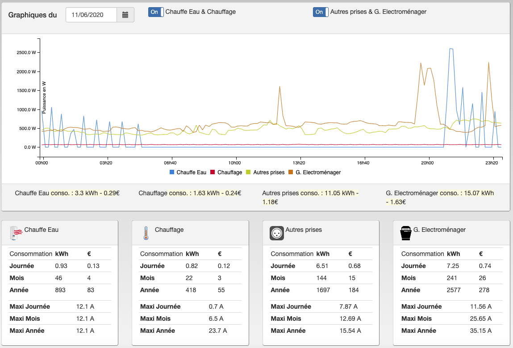Click the blue Chauffe Eau legend swatch

coord(172,172)
